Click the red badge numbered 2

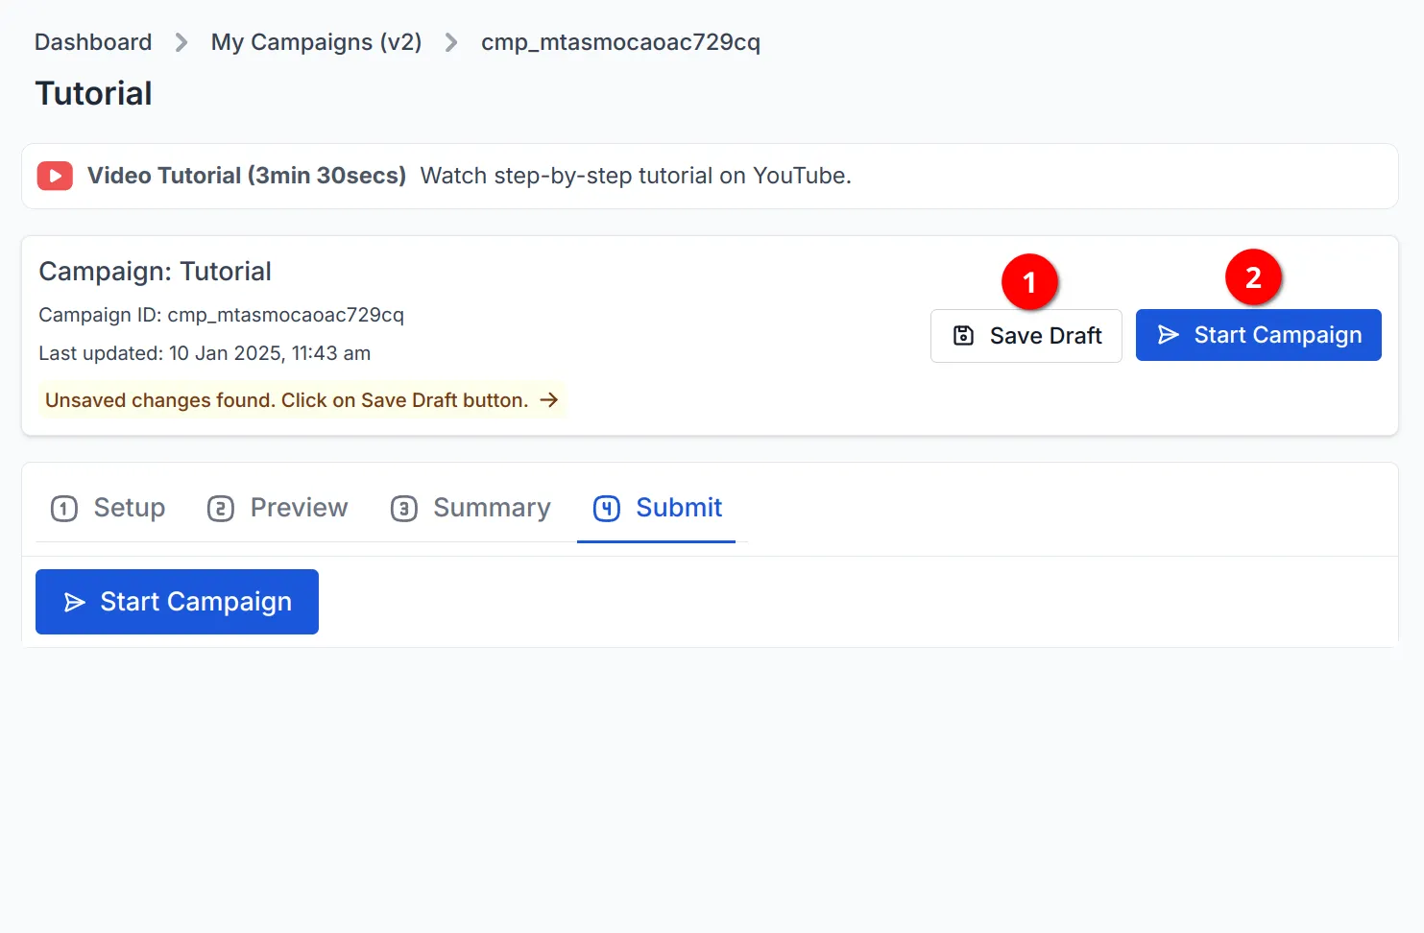[x=1254, y=277]
